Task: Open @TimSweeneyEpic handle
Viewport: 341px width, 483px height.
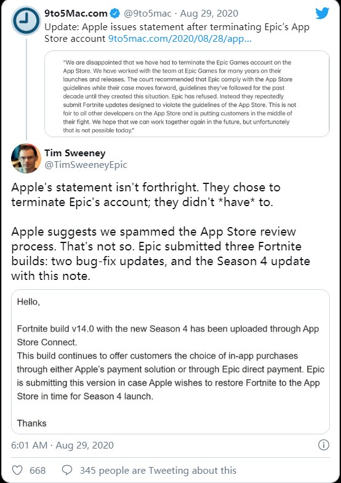Action: [86, 165]
